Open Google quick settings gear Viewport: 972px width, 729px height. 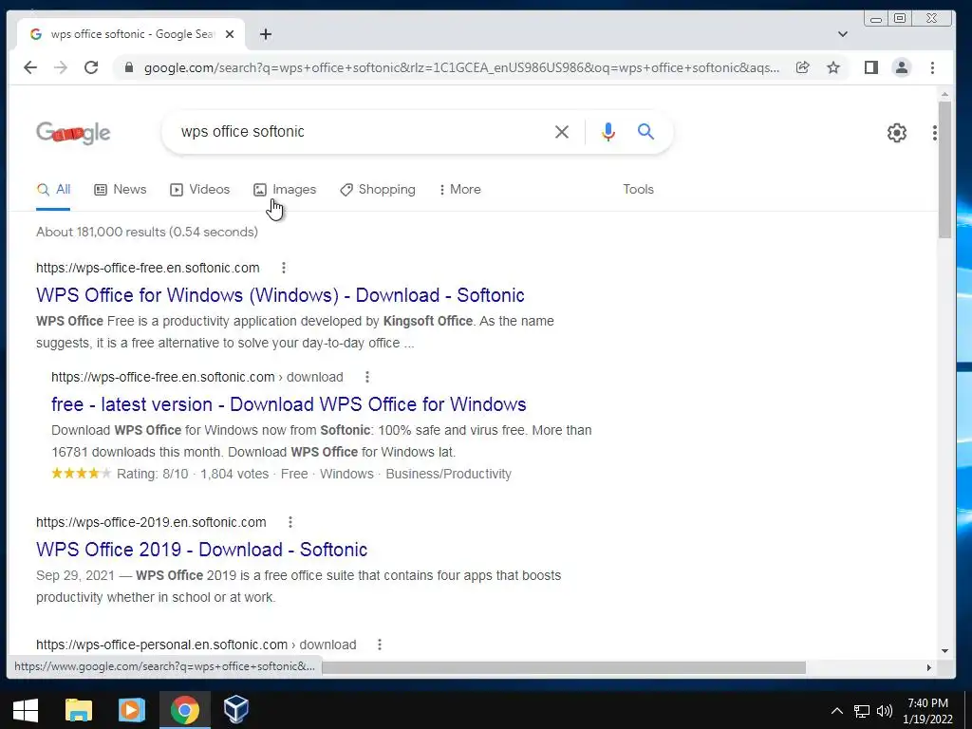(896, 133)
